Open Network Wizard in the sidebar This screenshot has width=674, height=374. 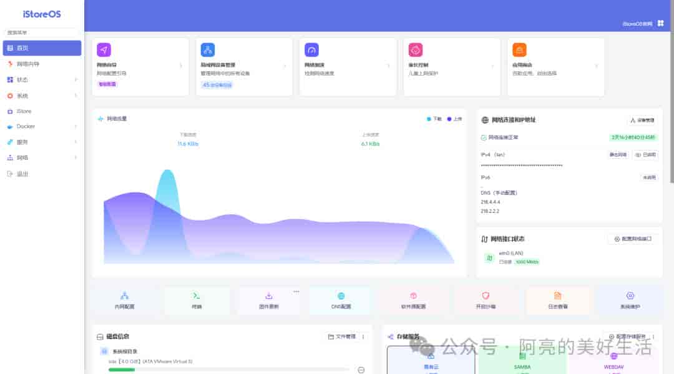(x=42, y=64)
